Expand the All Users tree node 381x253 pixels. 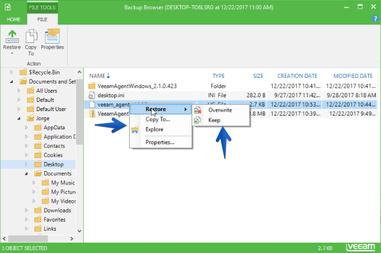pos(19,90)
